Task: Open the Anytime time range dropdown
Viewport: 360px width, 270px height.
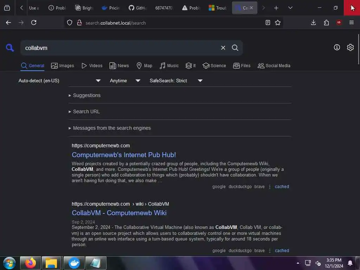Action: [125, 81]
